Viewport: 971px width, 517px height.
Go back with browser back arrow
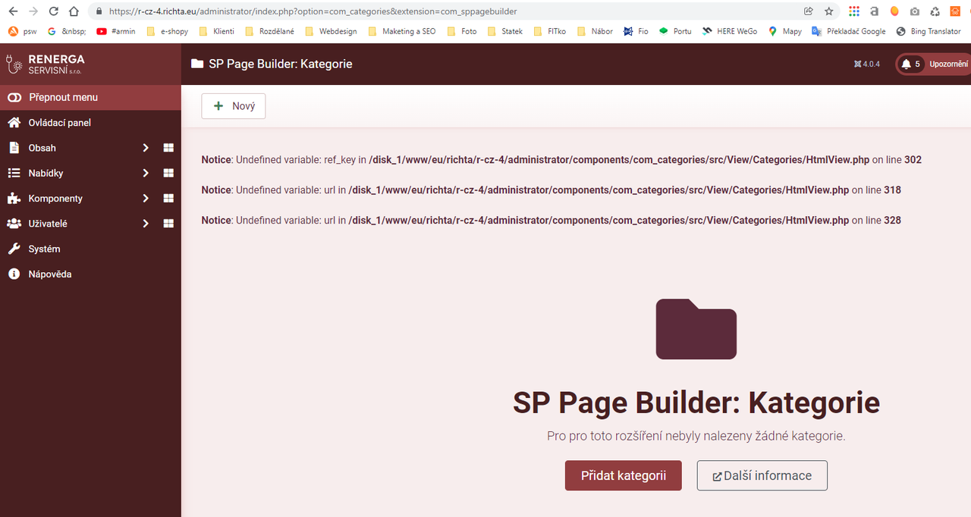click(x=13, y=11)
